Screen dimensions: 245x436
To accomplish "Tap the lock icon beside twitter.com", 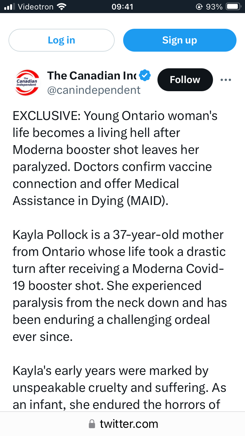I will point(92,424).
